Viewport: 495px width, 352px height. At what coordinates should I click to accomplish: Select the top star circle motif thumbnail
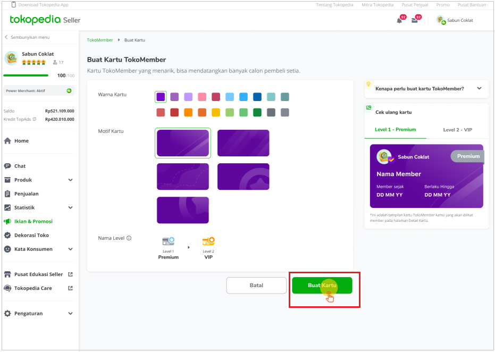point(183,210)
